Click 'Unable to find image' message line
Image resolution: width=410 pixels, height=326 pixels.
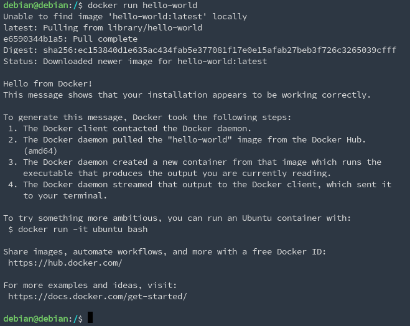click(125, 16)
